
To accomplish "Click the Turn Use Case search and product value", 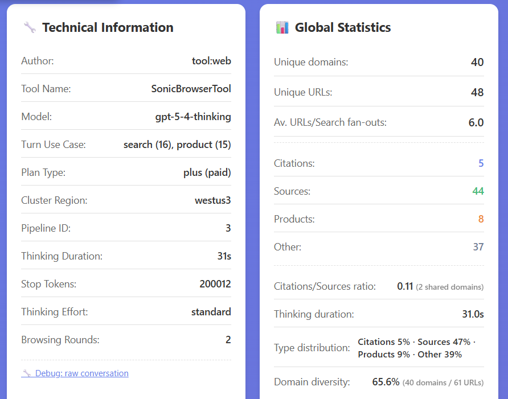I will (x=177, y=145).
